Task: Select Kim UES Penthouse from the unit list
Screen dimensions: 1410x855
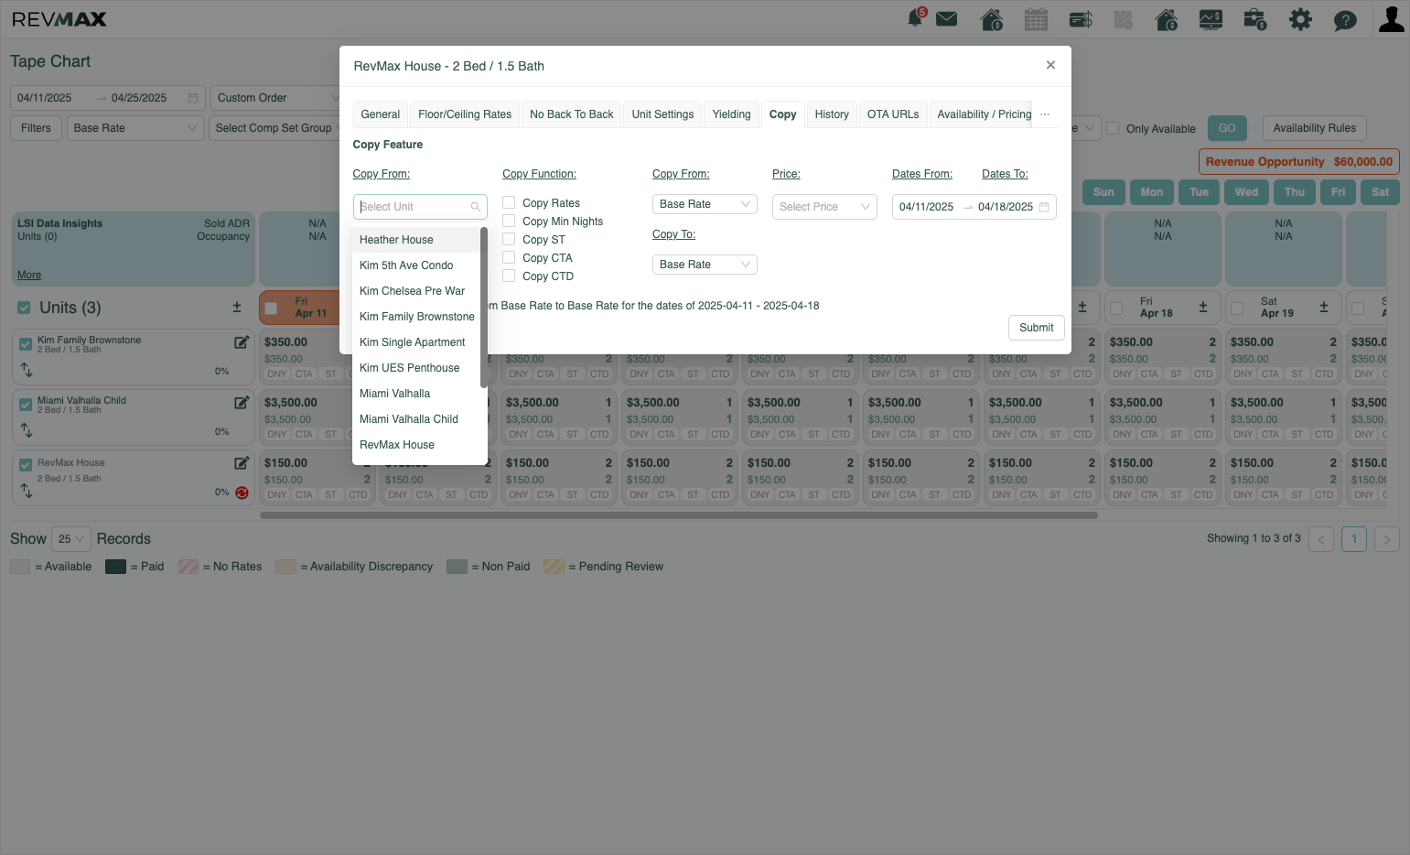Action: click(x=416, y=368)
